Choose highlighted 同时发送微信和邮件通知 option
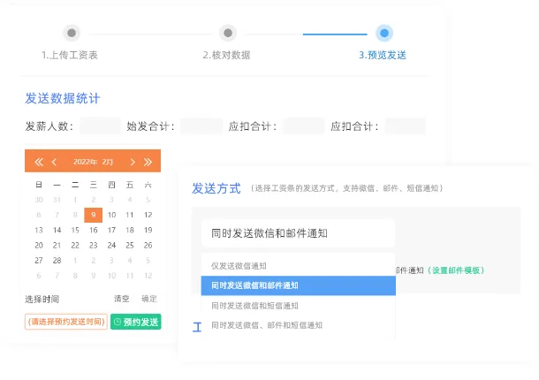 (x=298, y=285)
